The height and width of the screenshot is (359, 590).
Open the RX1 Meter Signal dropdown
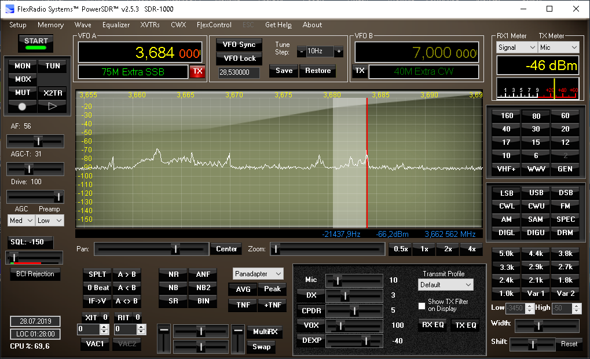[516, 47]
